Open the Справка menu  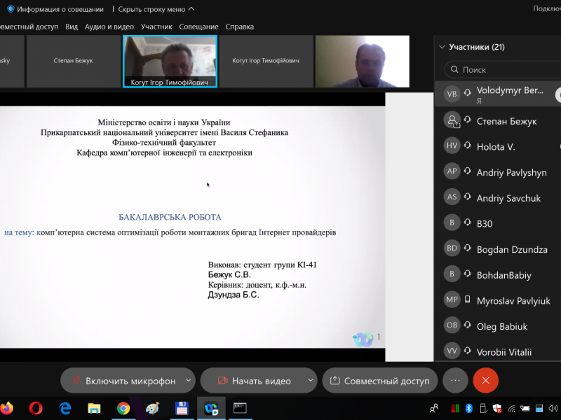pos(239,27)
